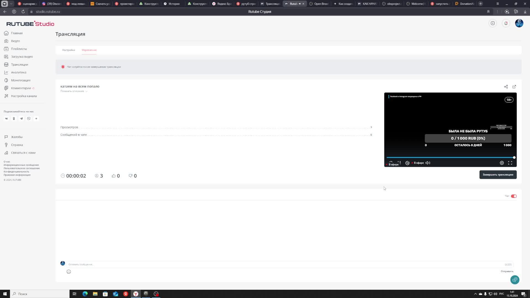Enter fullscreen mode in video player
The width and height of the screenshot is (530, 298).
(510, 163)
